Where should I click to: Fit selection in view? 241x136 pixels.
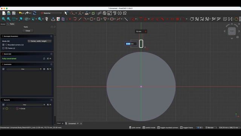point(9,19)
